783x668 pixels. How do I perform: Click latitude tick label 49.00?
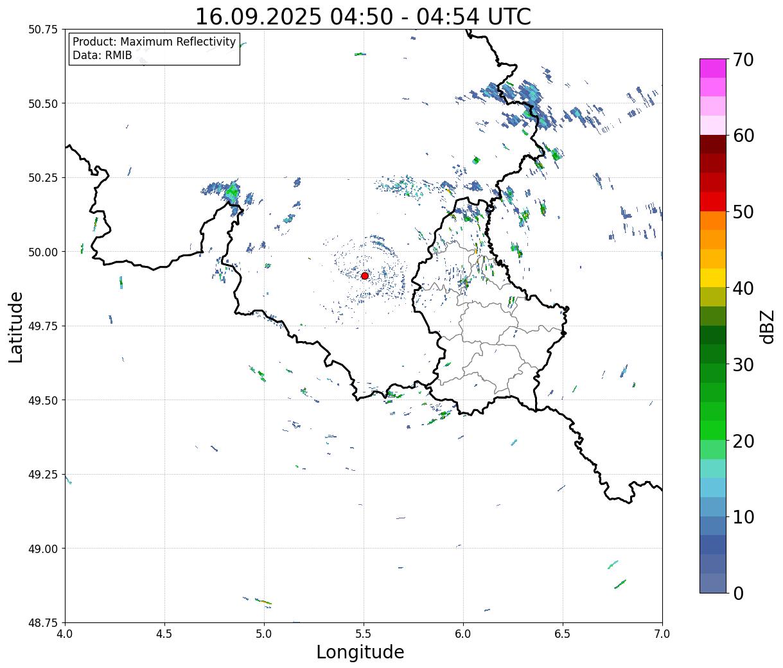tap(42, 549)
